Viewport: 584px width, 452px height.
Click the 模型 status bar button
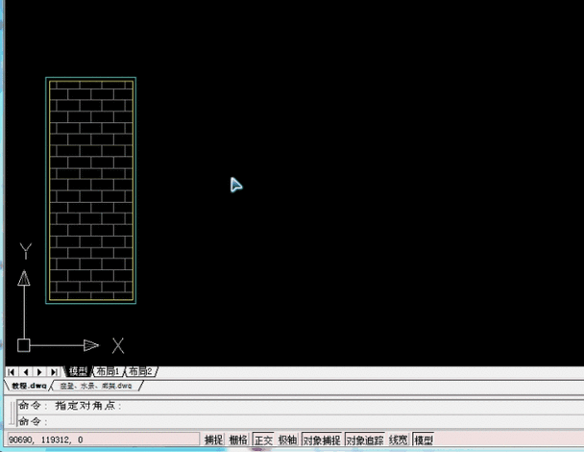pos(424,439)
